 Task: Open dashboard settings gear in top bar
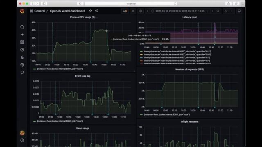[141, 11]
